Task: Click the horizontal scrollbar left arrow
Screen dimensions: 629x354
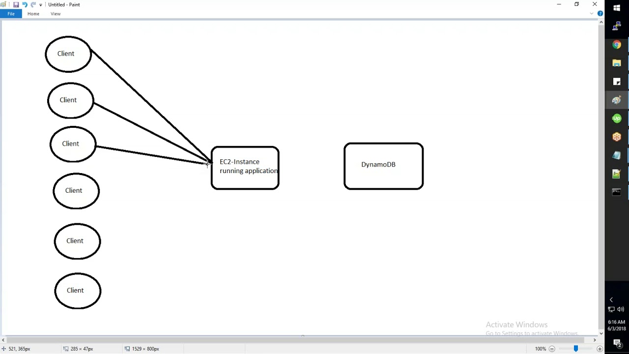Action: point(3,340)
